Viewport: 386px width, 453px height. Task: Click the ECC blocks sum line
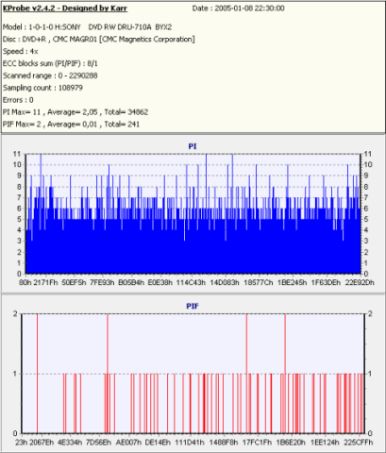50,63
